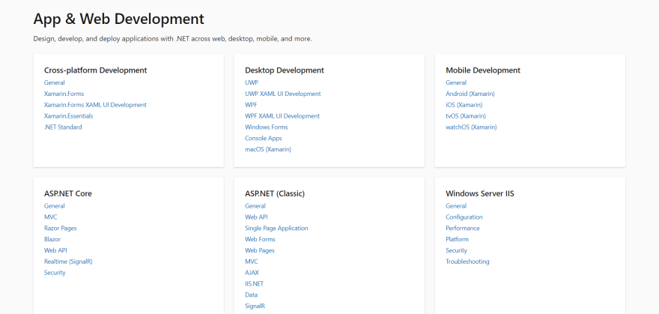Open Android (Xamarin) link
This screenshot has height=314, width=659.
pos(470,94)
